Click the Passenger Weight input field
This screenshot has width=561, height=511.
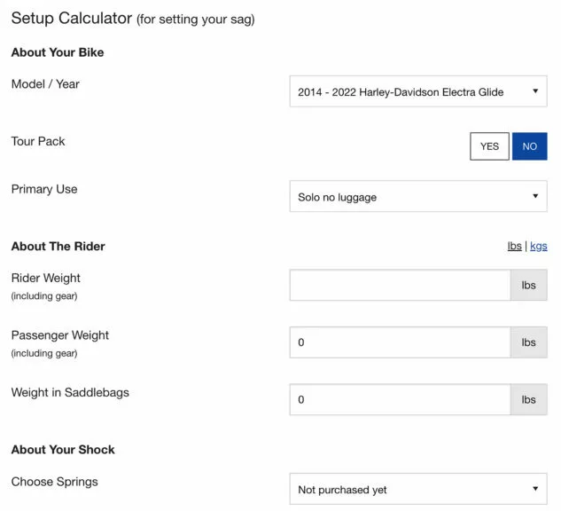click(x=400, y=342)
